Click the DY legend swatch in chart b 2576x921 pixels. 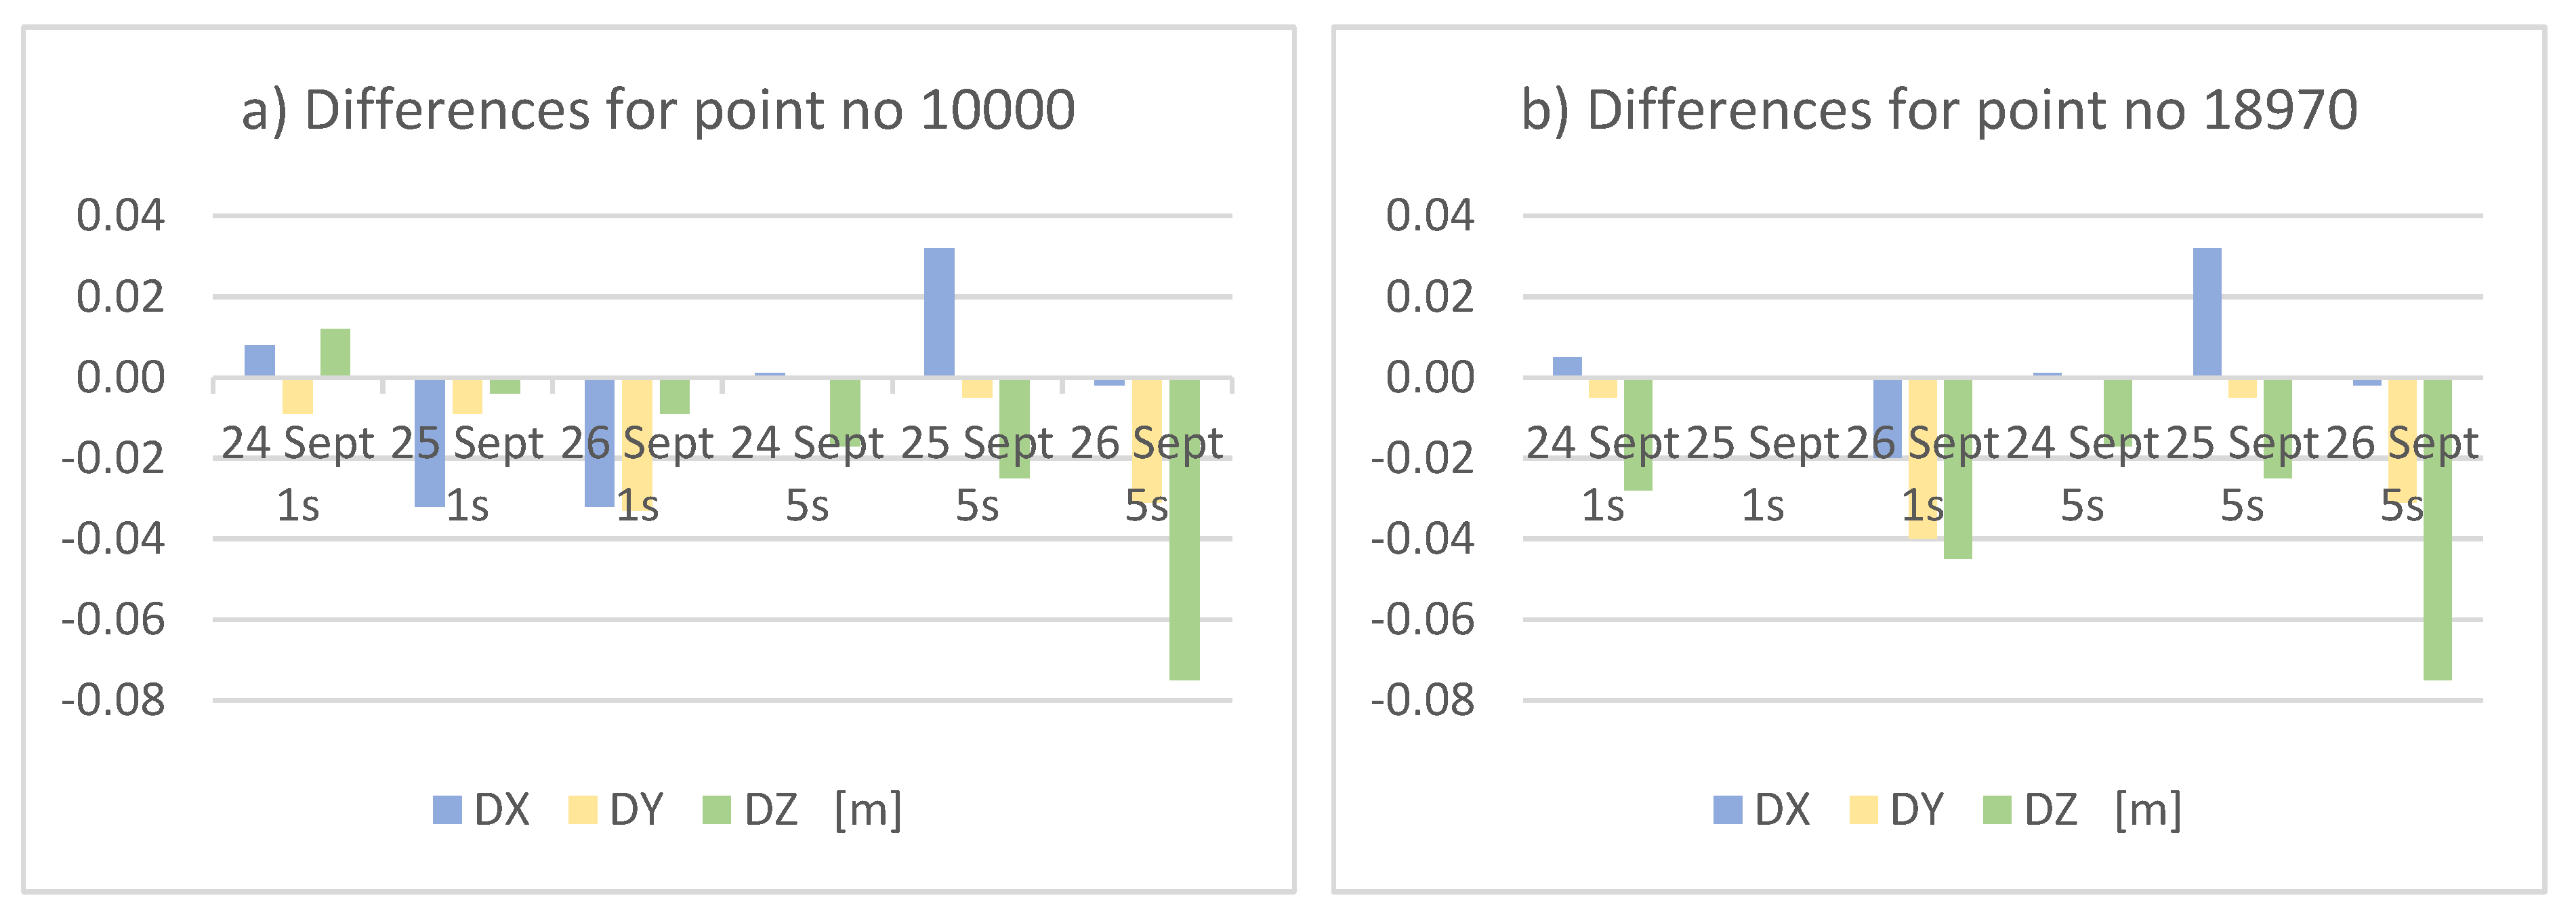click(x=1864, y=810)
